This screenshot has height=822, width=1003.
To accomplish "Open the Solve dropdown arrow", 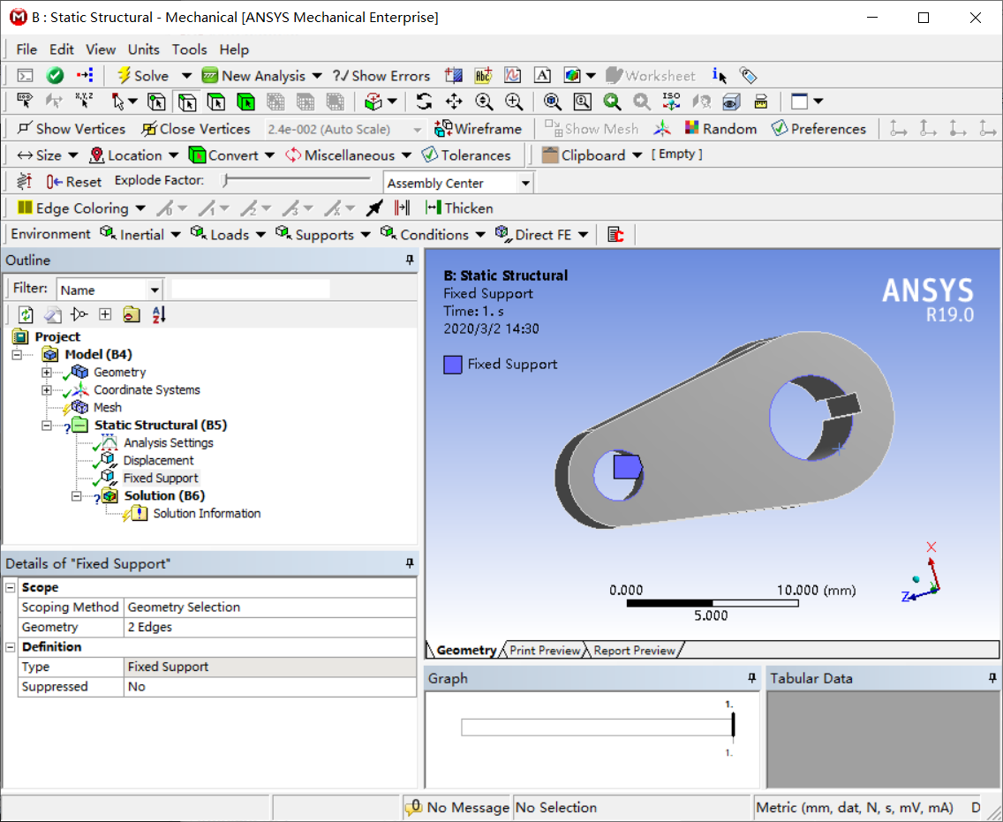I will pyautogui.click(x=186, y=75).
